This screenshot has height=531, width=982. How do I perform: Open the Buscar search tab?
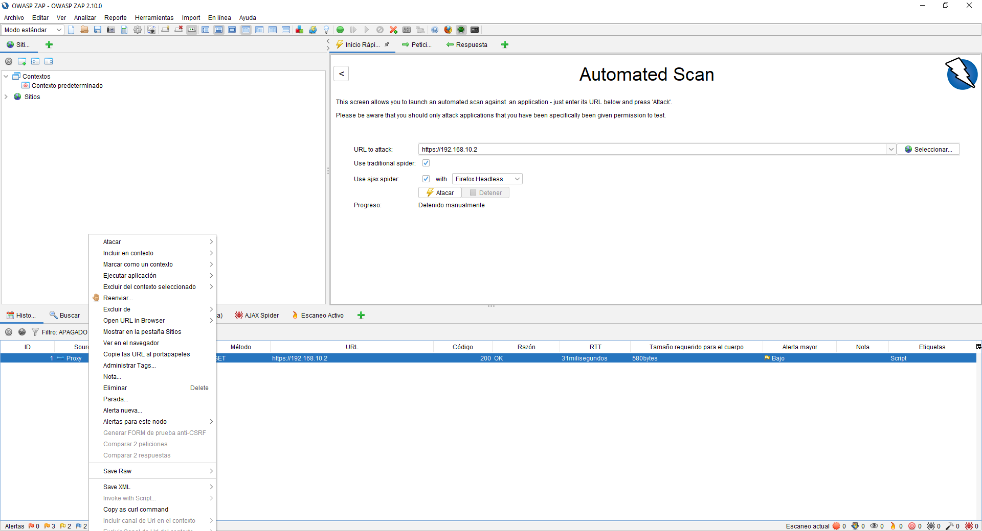(64, 315)
